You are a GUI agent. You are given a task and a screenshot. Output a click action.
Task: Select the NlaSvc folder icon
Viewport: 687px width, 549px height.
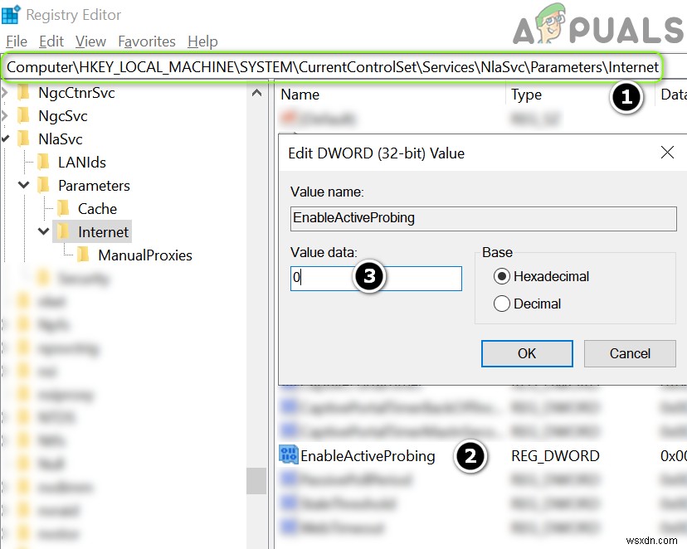pyautogui.click(x=23, y=138)
